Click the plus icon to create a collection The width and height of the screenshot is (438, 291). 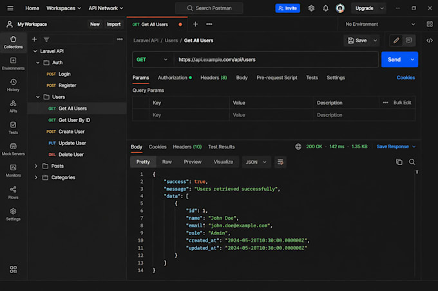pyautogui.click(x=34, y=39)
